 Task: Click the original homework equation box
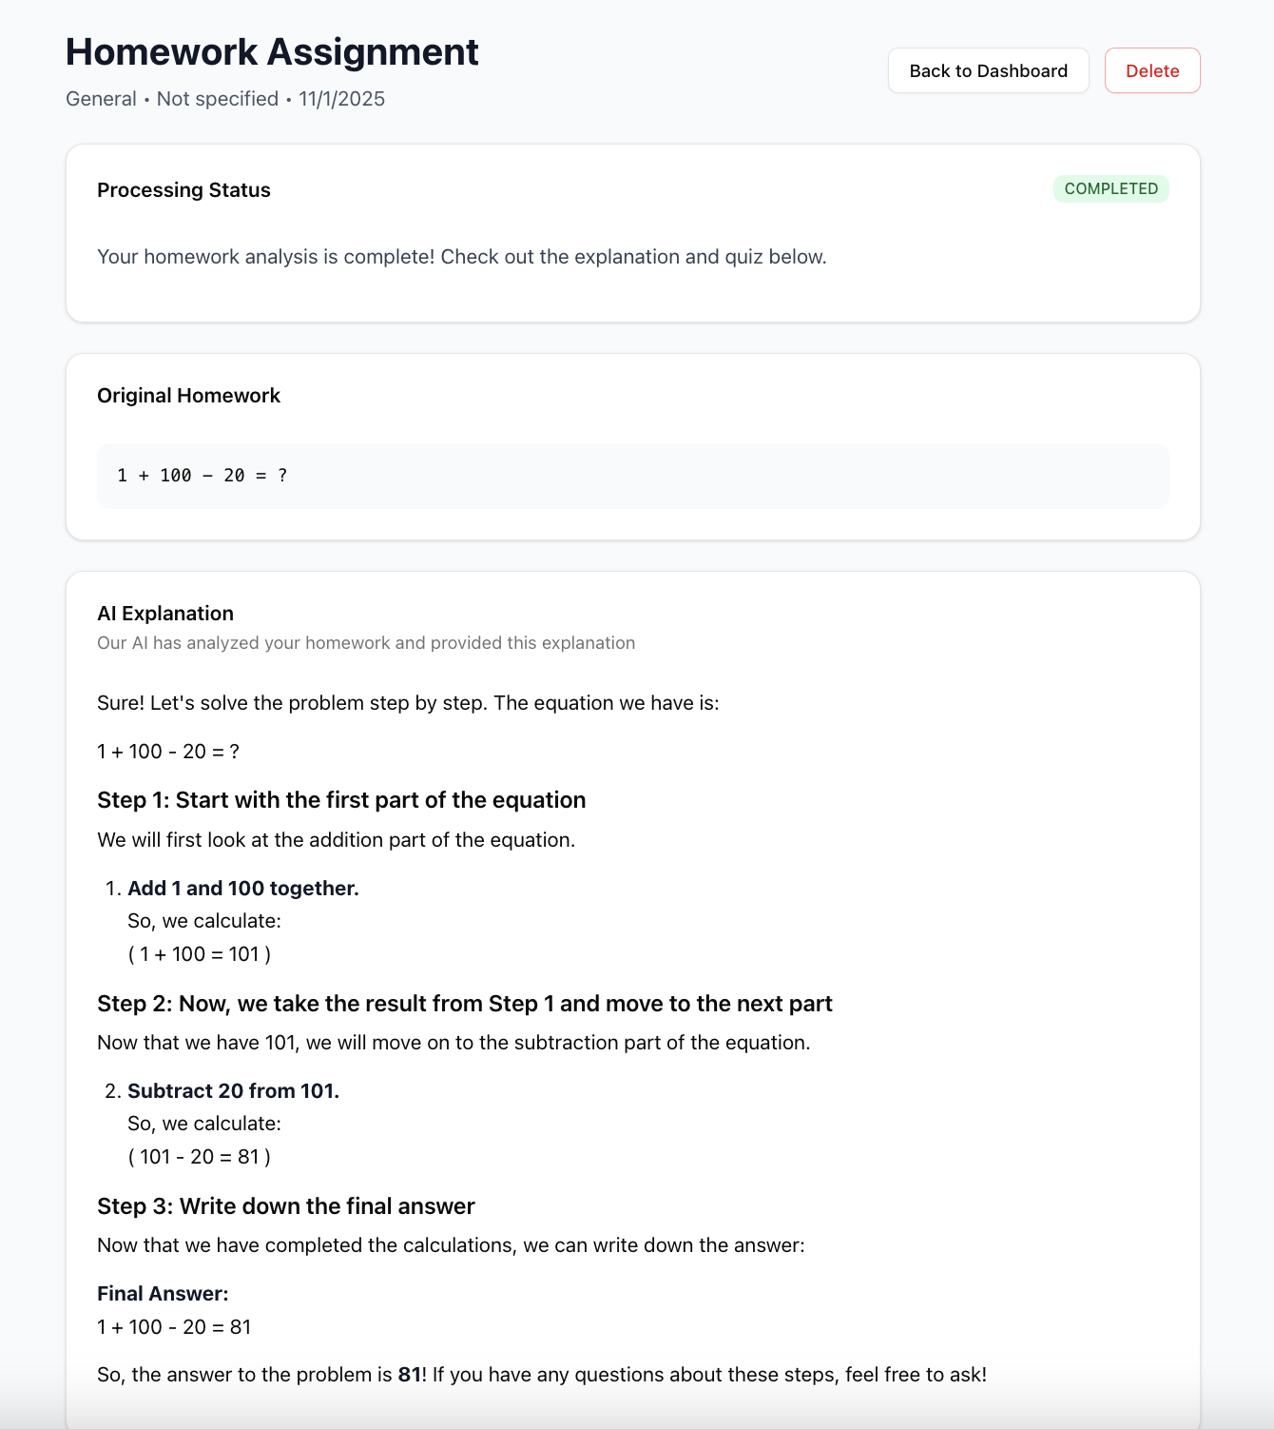(x=632, y=476)
